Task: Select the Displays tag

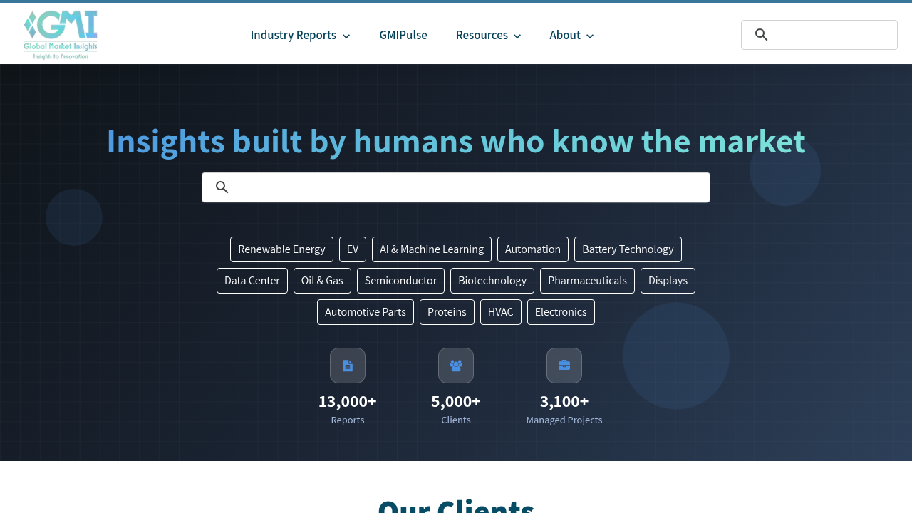Action: pyautogui.click(x=668, y=281)
